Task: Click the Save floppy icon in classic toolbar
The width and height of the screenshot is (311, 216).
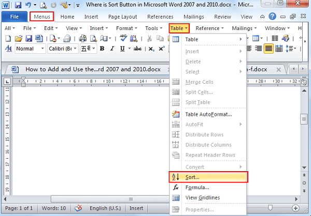Action: [29, 38]
